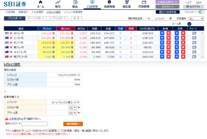
Task: Open chart for 米ドル-円 row
Action: tap(194, 33)
